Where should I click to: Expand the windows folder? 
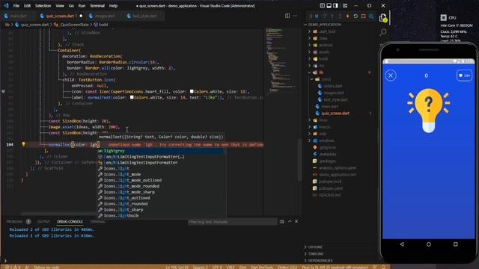pyautogui.click(x=326, y=140)
